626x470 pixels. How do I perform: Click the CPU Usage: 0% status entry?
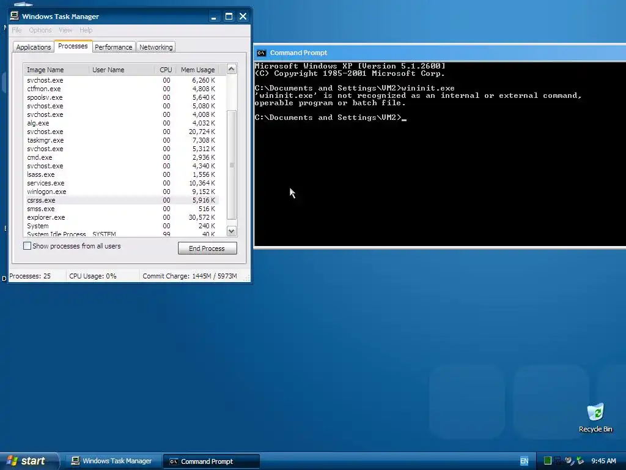point(93,276)
